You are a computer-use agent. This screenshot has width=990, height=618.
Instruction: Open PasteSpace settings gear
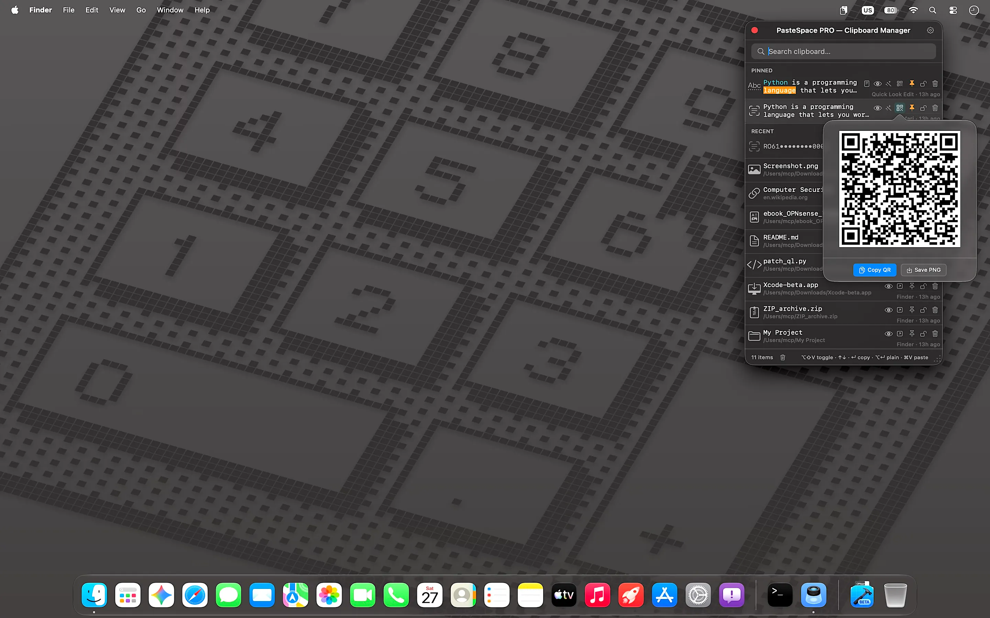coord(930,30)
